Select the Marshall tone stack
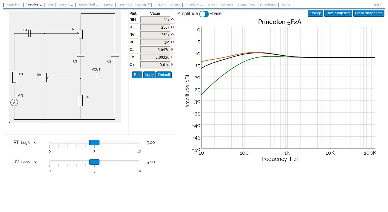 click(x=14, y=5)
